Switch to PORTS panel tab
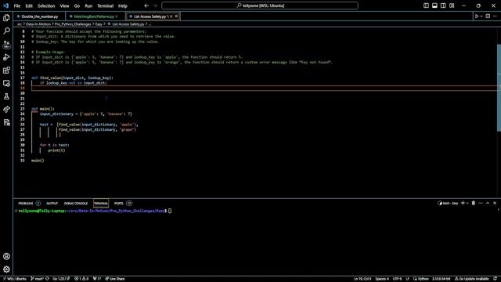This screenshot has height=282, width=501. 123,204
